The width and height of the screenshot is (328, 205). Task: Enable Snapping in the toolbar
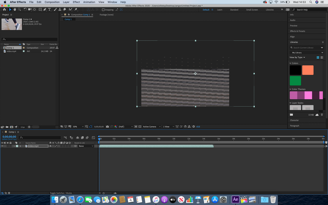click(x=104, y=10)
